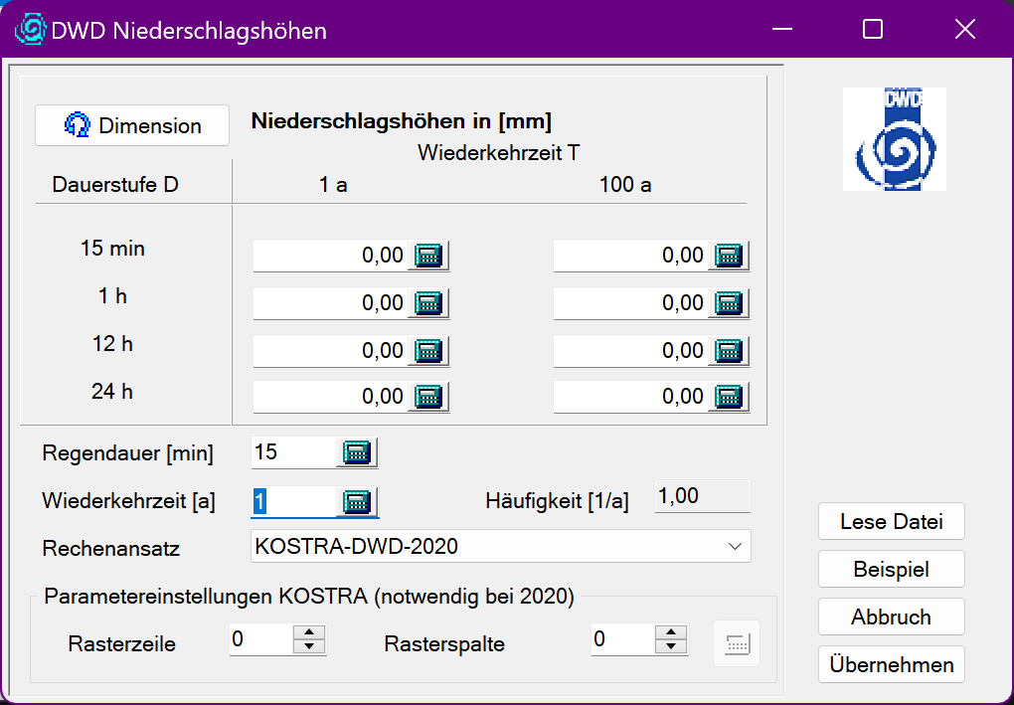Open calculator for 24 h, 100 a value
The width and height of the screenshot is (1014, 705).
pyautogui.click(x=729, y=397)
